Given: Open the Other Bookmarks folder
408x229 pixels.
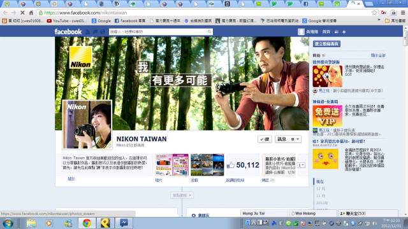Looking at the screenshot, I should point(395,21).
